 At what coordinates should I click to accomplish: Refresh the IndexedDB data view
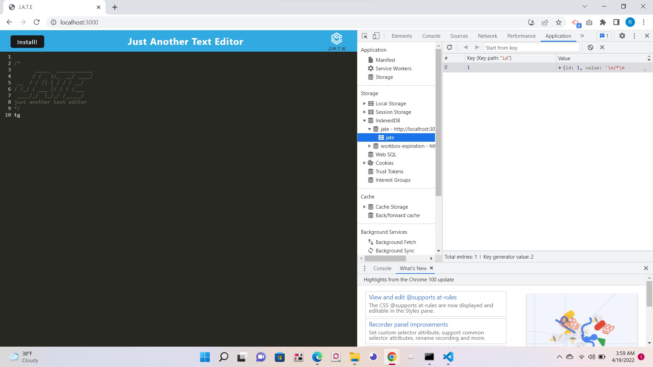tap(450, 47)
